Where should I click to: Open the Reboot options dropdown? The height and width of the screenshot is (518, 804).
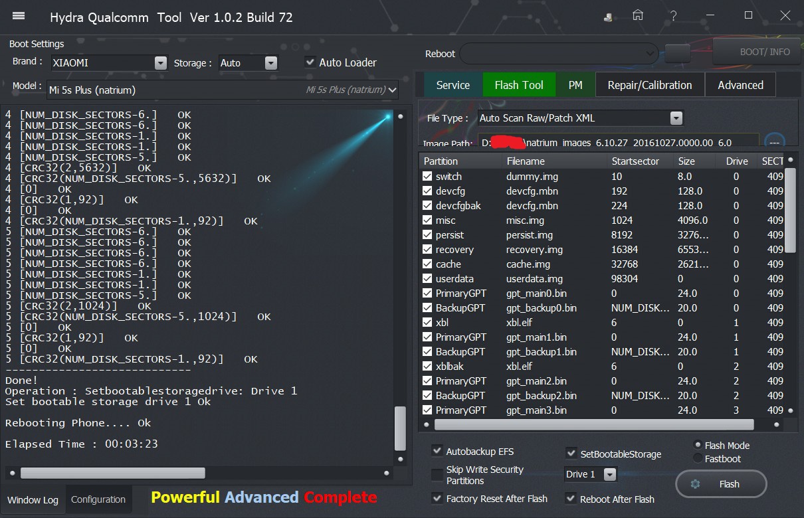click(x=558, y=53)
